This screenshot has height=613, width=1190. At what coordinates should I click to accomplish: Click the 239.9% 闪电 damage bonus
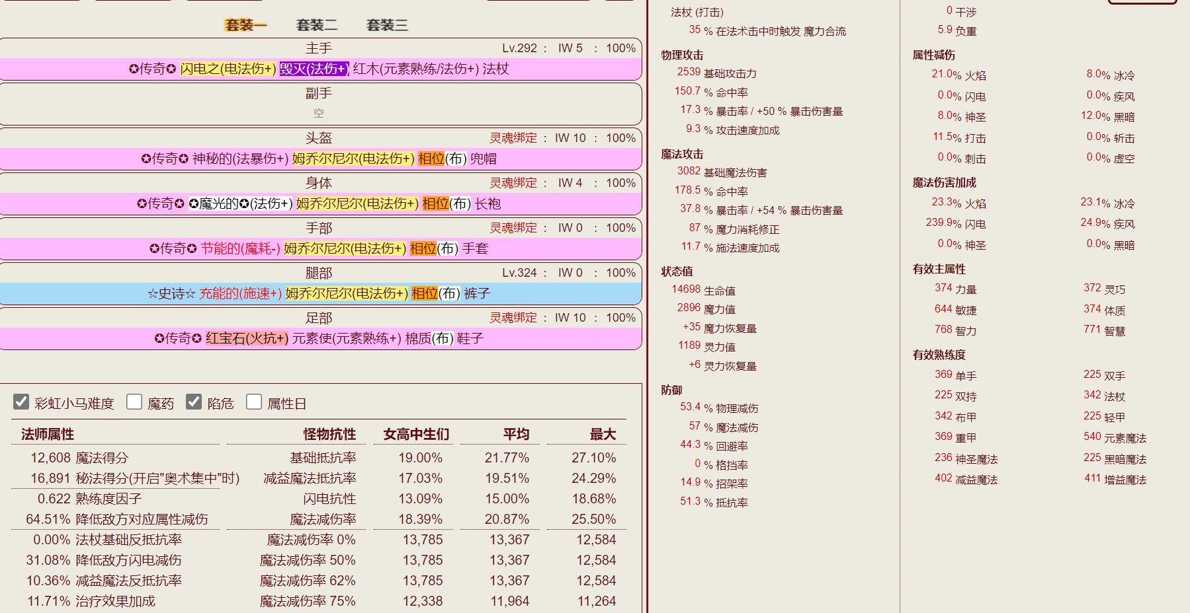(956, 223)
